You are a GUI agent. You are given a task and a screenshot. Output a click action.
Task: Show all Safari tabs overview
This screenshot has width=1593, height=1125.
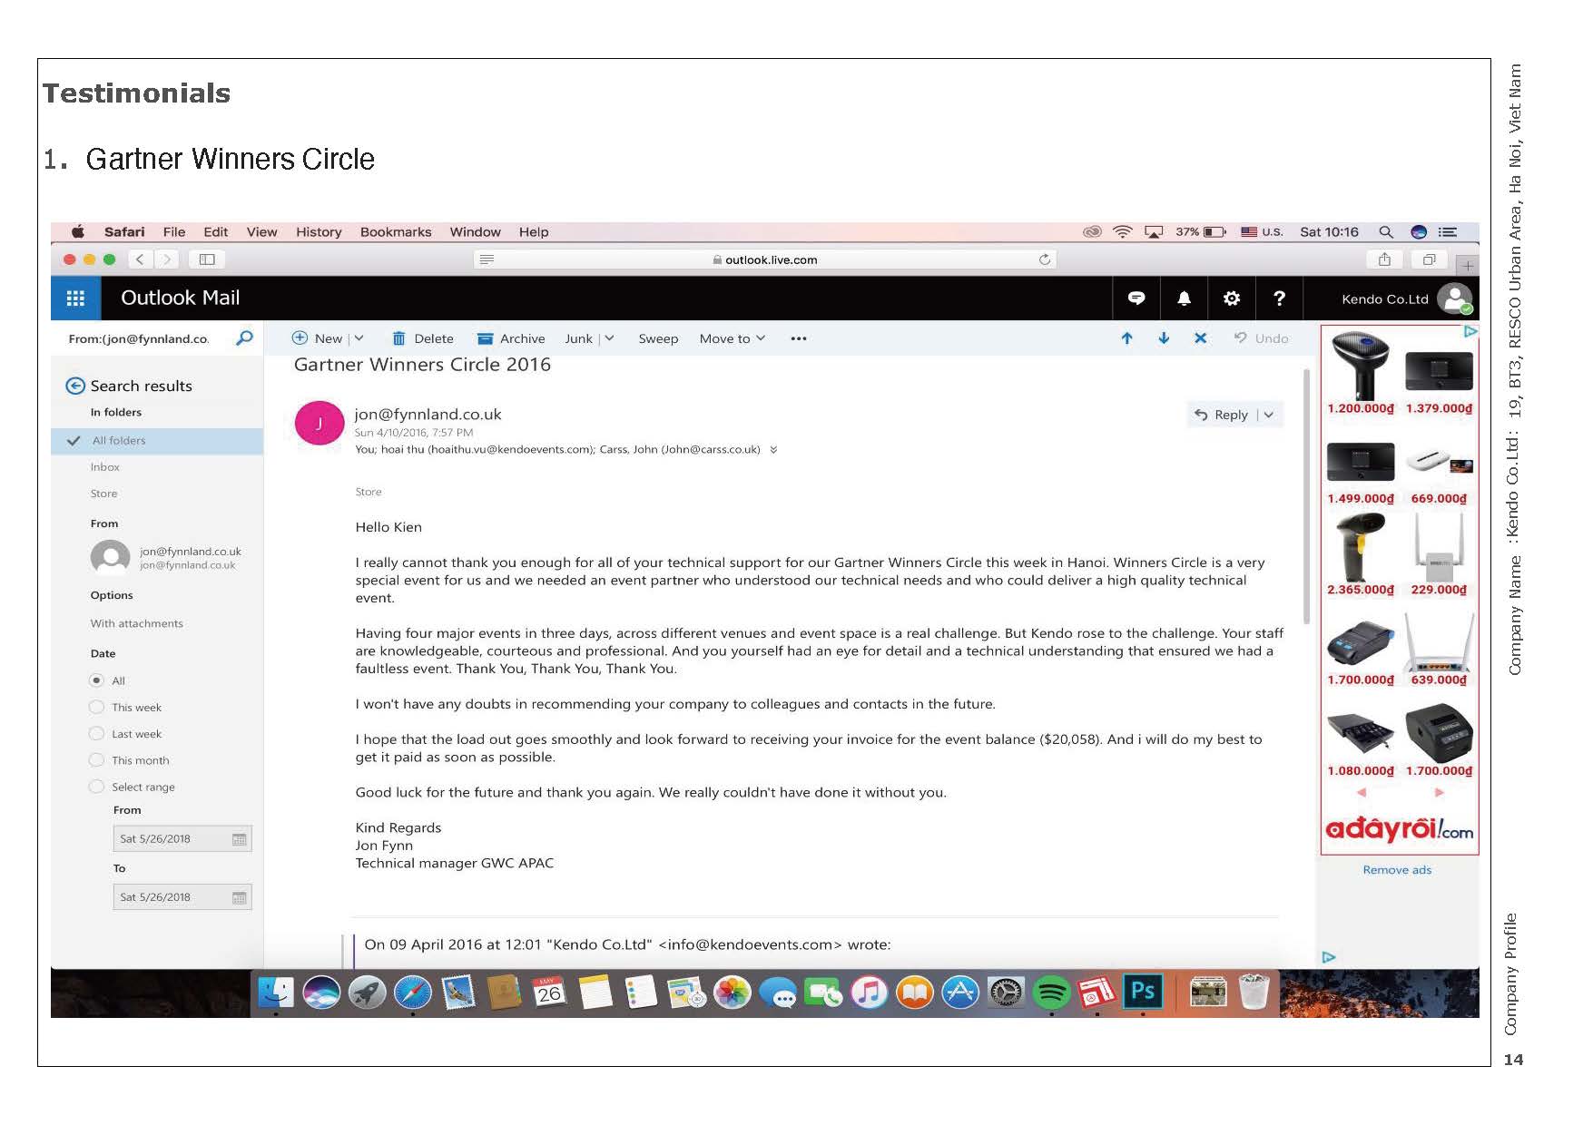click(1429, 259)
